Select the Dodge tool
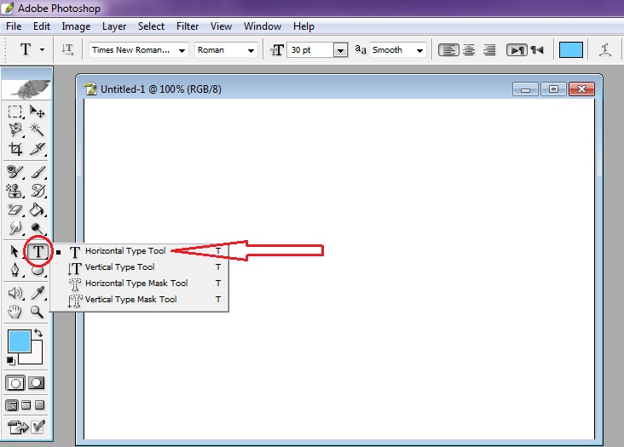The image size is (624, 447). tap(37, 228)
